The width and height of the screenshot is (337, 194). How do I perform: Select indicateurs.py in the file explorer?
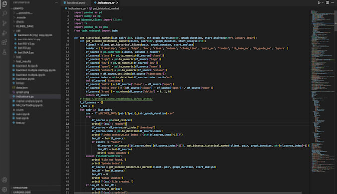pyautogui.click(x=36, y=96)
